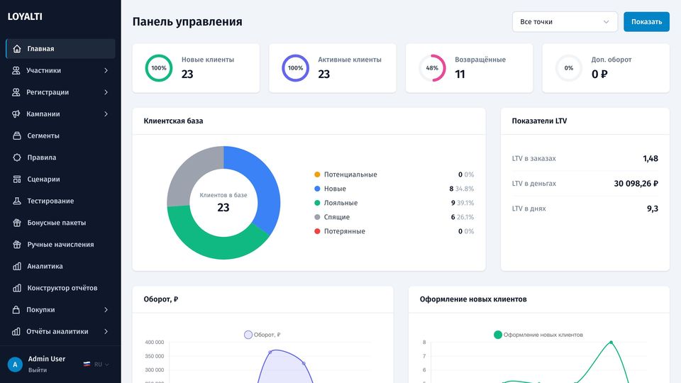
Task: Click the chart icon beside Конструктор отчётов
Action: [x=17, y=288]
